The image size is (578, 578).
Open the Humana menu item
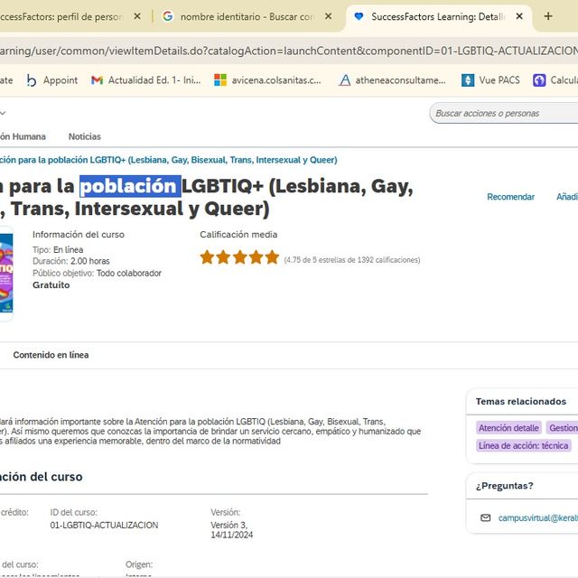tap(23, 136)
